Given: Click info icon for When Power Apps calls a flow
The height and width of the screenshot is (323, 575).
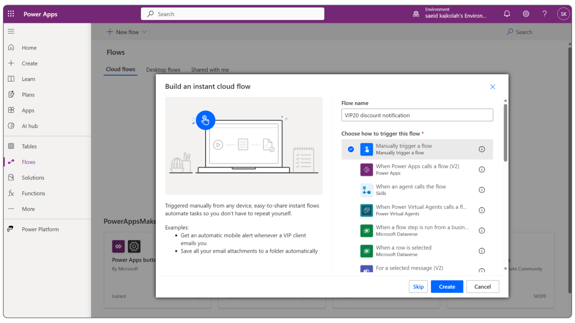Looking at the screenshot, I should (x=482, y=169).
